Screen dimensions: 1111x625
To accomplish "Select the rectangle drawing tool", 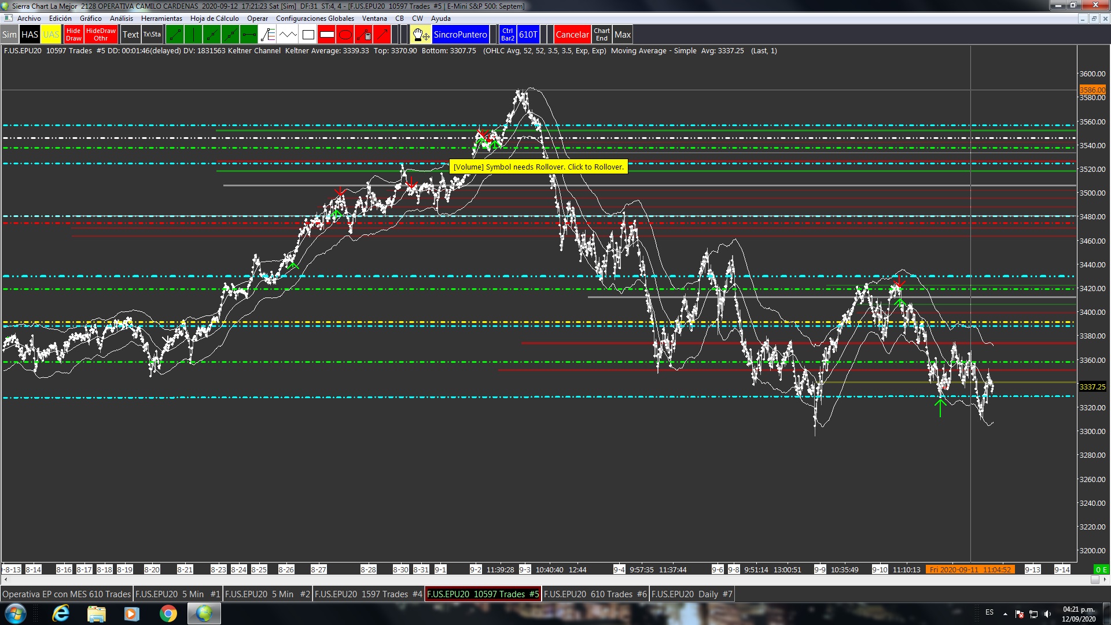I will 308,35.
